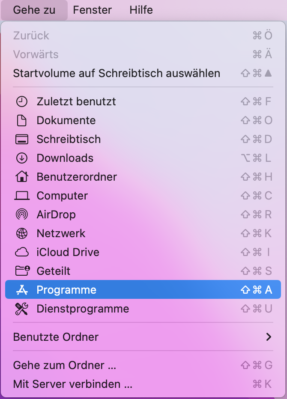Click the globe icon beside Netzwerk
This screenshot has width=287, height=399.
(21, 233)
